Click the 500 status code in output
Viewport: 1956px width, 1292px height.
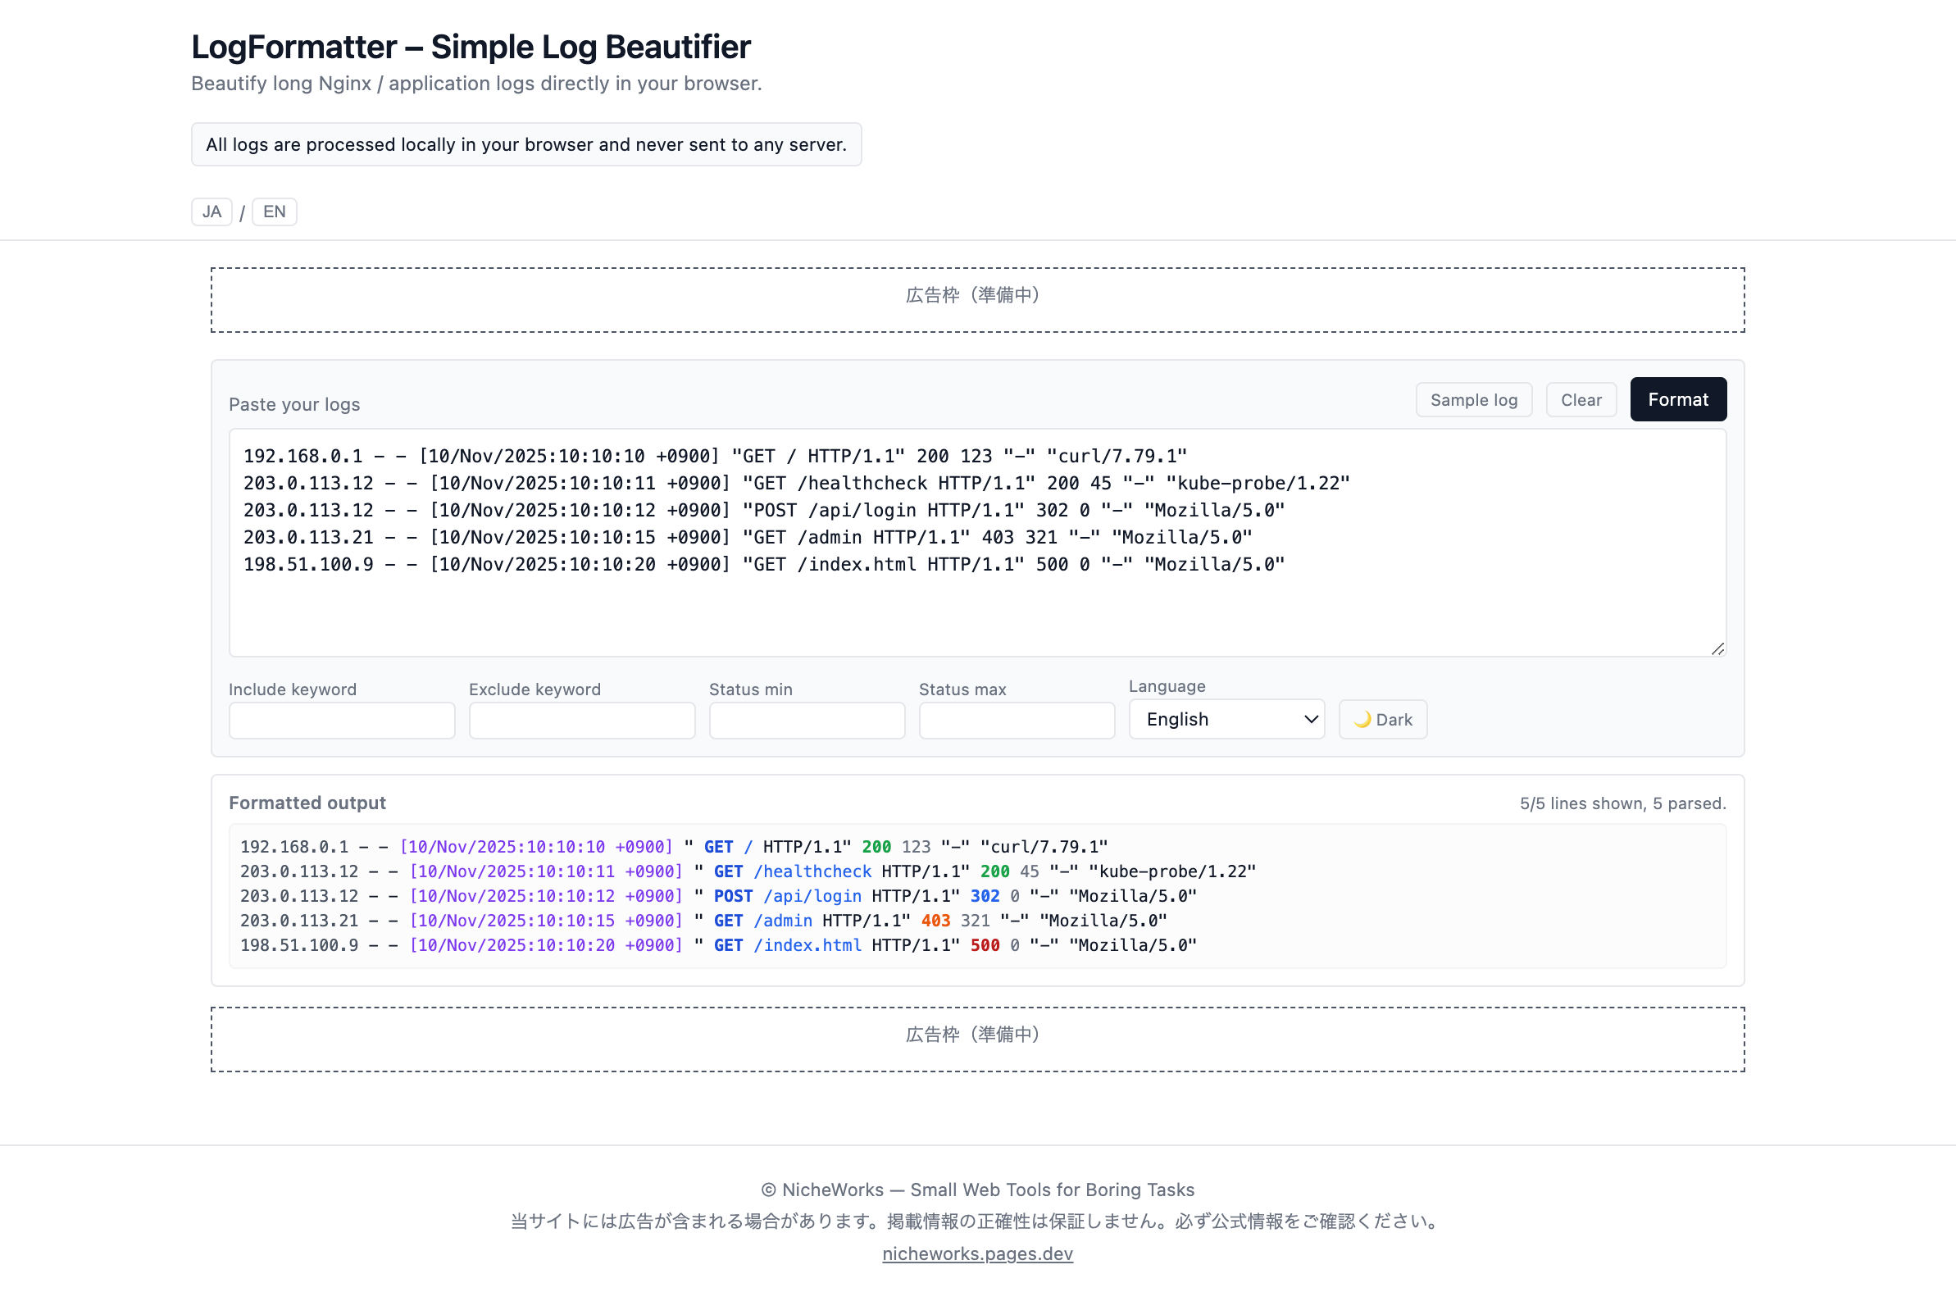tap(984, 945)
